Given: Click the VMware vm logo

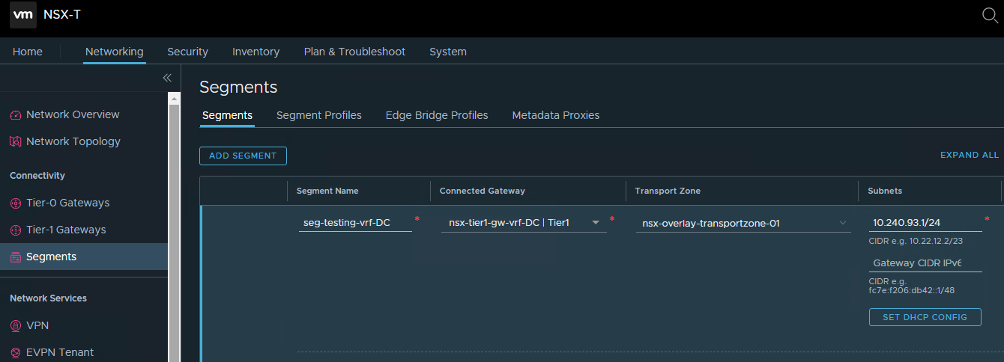Looking at the screenshot, I should click(22, 14).
